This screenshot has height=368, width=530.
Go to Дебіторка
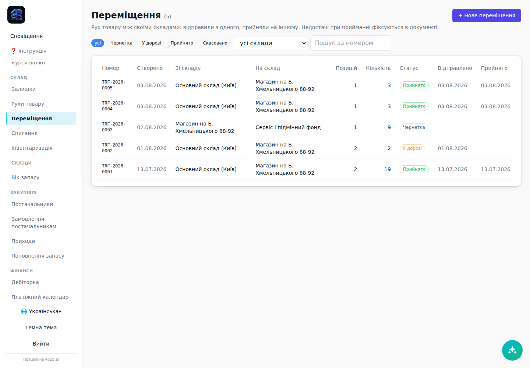pos(41,282)
